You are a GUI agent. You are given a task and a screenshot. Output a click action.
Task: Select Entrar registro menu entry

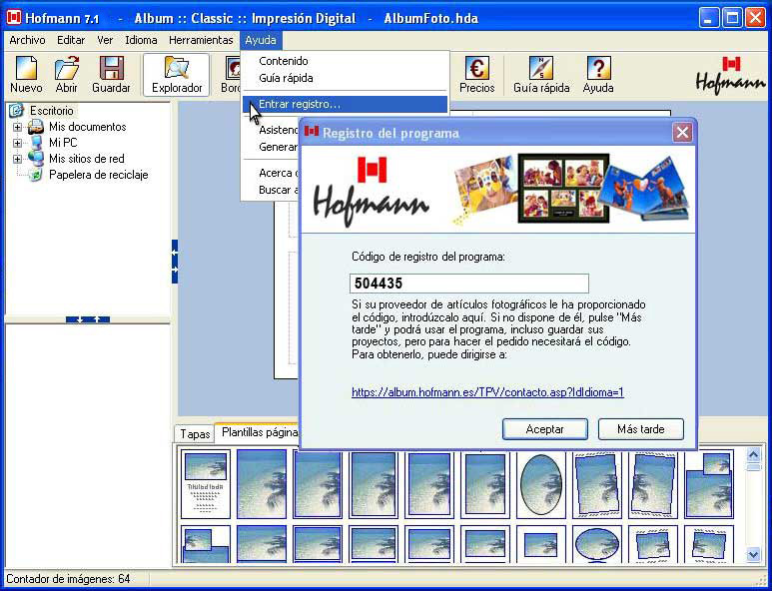click(x=346, y=104)
